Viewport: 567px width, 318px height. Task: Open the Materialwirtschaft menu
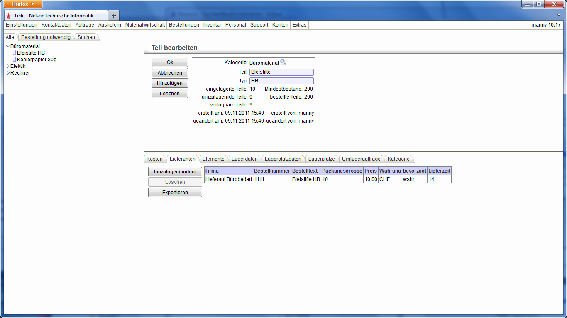pyautogui.click(x=145, y=25)
